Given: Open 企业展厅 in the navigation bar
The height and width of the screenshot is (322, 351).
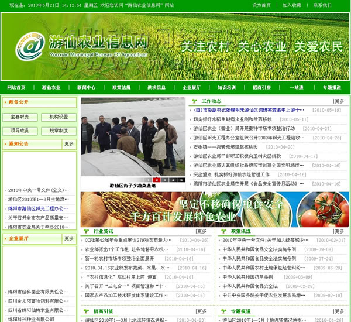Looking at the screenshot, I should [192, 87].
